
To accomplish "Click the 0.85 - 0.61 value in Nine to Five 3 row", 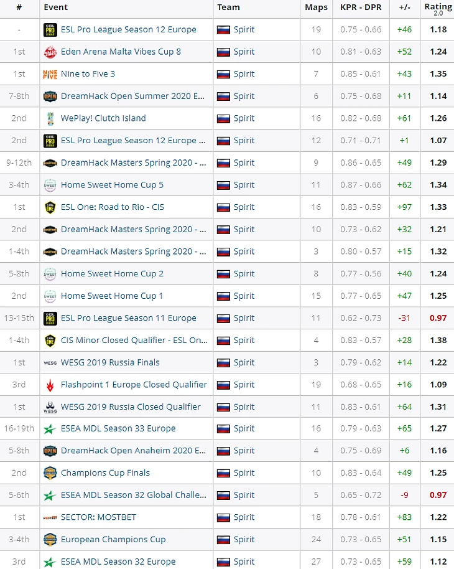I will [361, 74].
